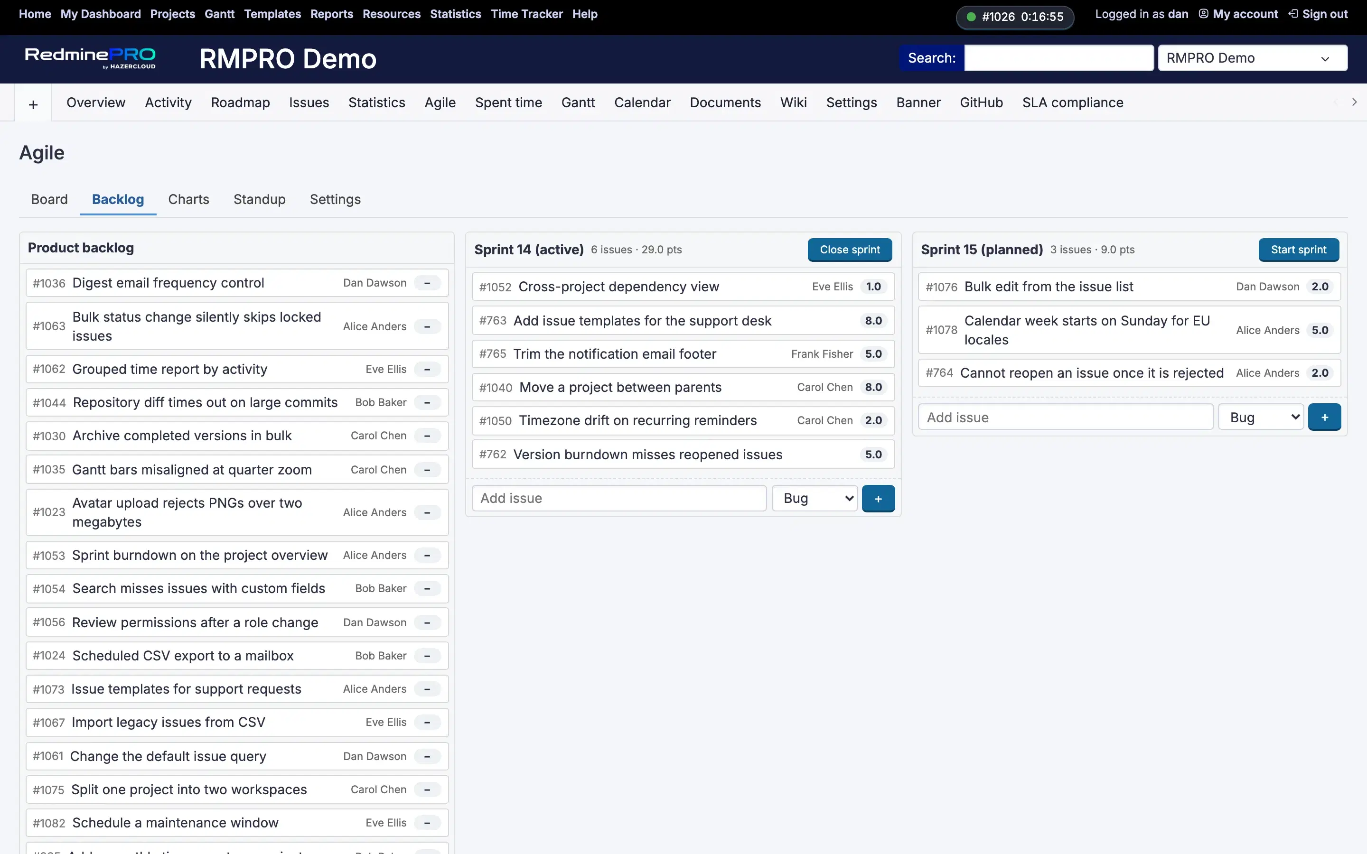Click the RedminePRO logo
Image resolution: width=1367 pixels, height=854 pixels.
click(x=90, y=58)
